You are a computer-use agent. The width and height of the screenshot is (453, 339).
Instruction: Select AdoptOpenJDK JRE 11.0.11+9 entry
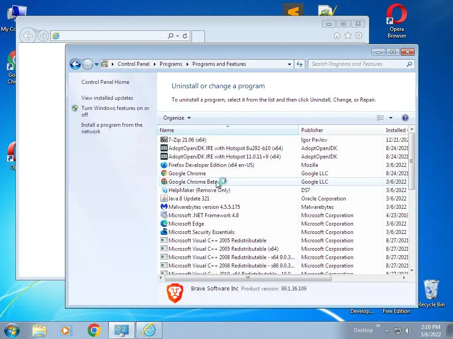pyautogui.click(x=283, y=157)
